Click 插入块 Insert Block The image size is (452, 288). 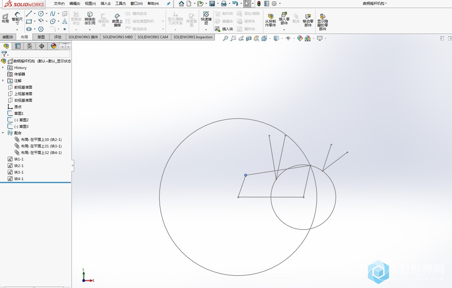coord(224,29)
